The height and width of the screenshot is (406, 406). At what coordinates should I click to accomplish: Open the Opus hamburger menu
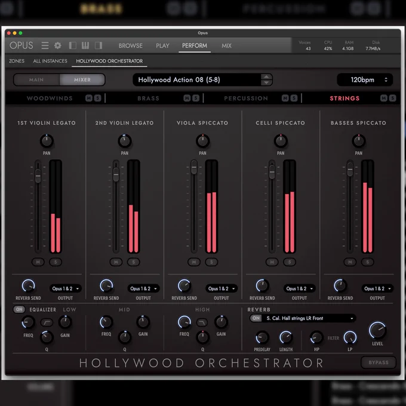tap(45, 45)
